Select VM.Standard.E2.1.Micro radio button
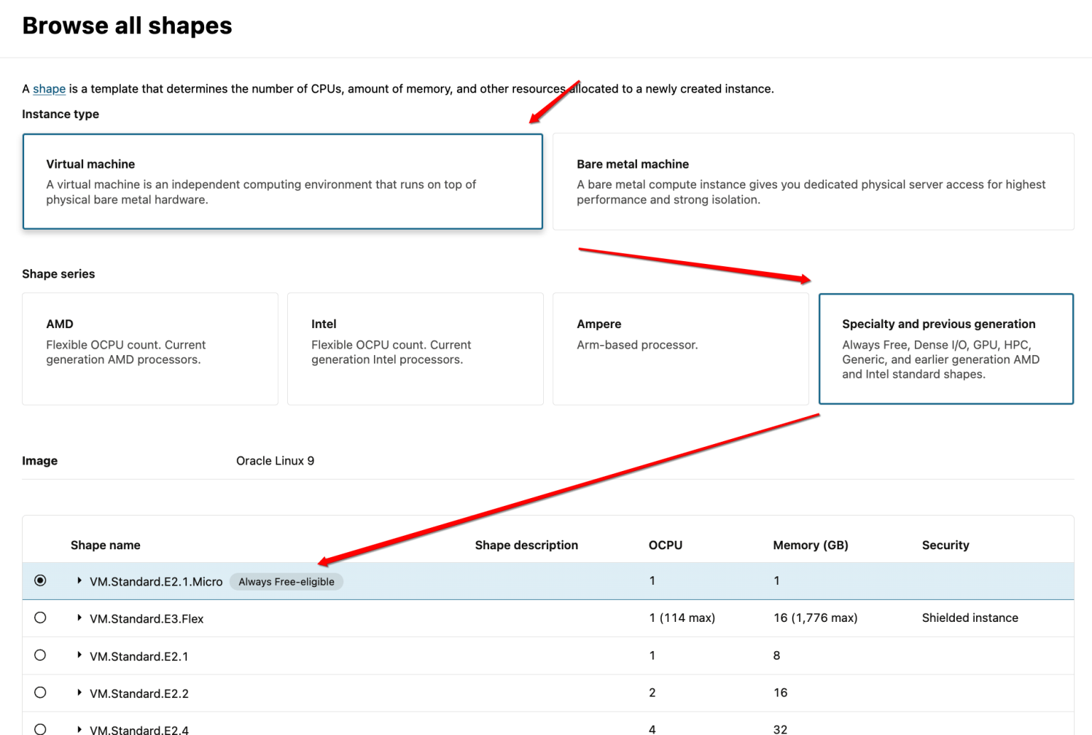The image size is (1092, 735). tap(41, 581)
